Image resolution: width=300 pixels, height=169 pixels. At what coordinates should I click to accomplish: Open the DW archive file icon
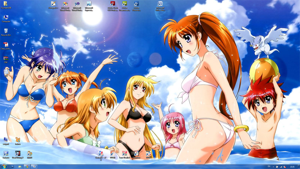pos(6,59)
